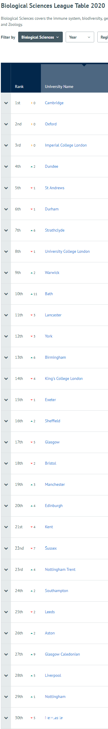Expand the Nottingham Trent row chevron icon
The width and height of the screenshot is (108, 729).
(x=6, y=570)
